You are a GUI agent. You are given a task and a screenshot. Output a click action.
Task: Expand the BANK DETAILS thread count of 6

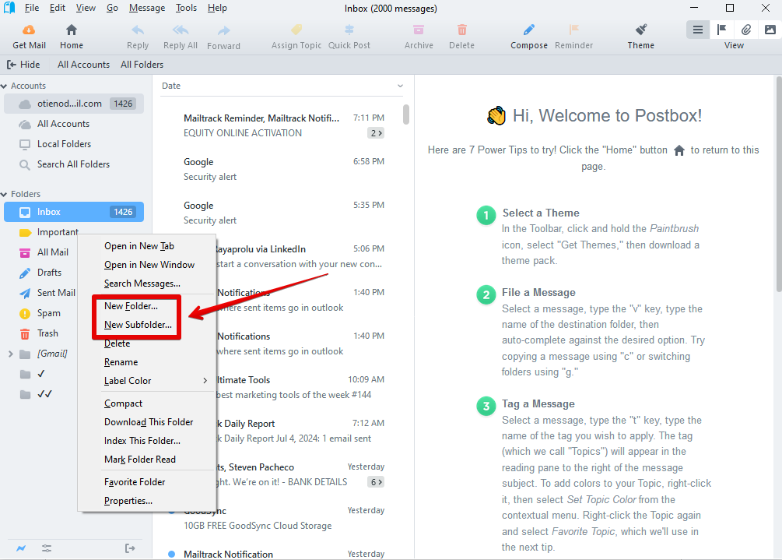click(376, 482)
